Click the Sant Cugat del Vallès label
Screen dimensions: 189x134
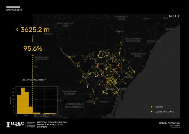[x=66, y=24]
